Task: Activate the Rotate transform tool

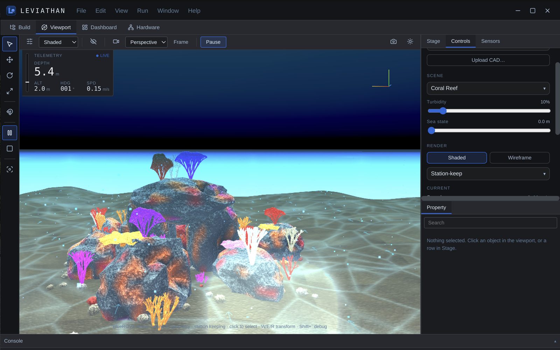Action: [x=10, y=76]
